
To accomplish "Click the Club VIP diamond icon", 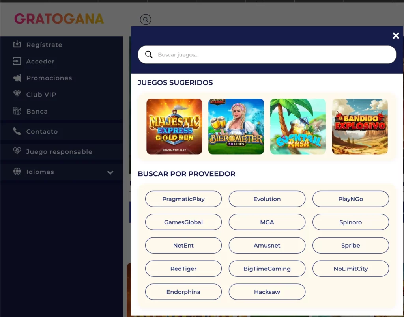I will (x=17, y=94).
